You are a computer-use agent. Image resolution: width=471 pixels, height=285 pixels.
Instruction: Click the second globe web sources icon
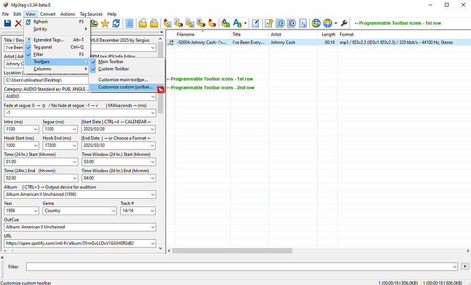click(328, 23)
